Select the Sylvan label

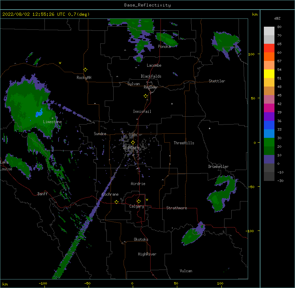[133, 84]
